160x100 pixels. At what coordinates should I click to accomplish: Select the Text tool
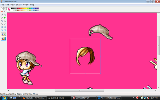5,21
